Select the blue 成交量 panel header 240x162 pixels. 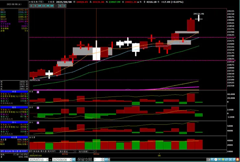14,137
